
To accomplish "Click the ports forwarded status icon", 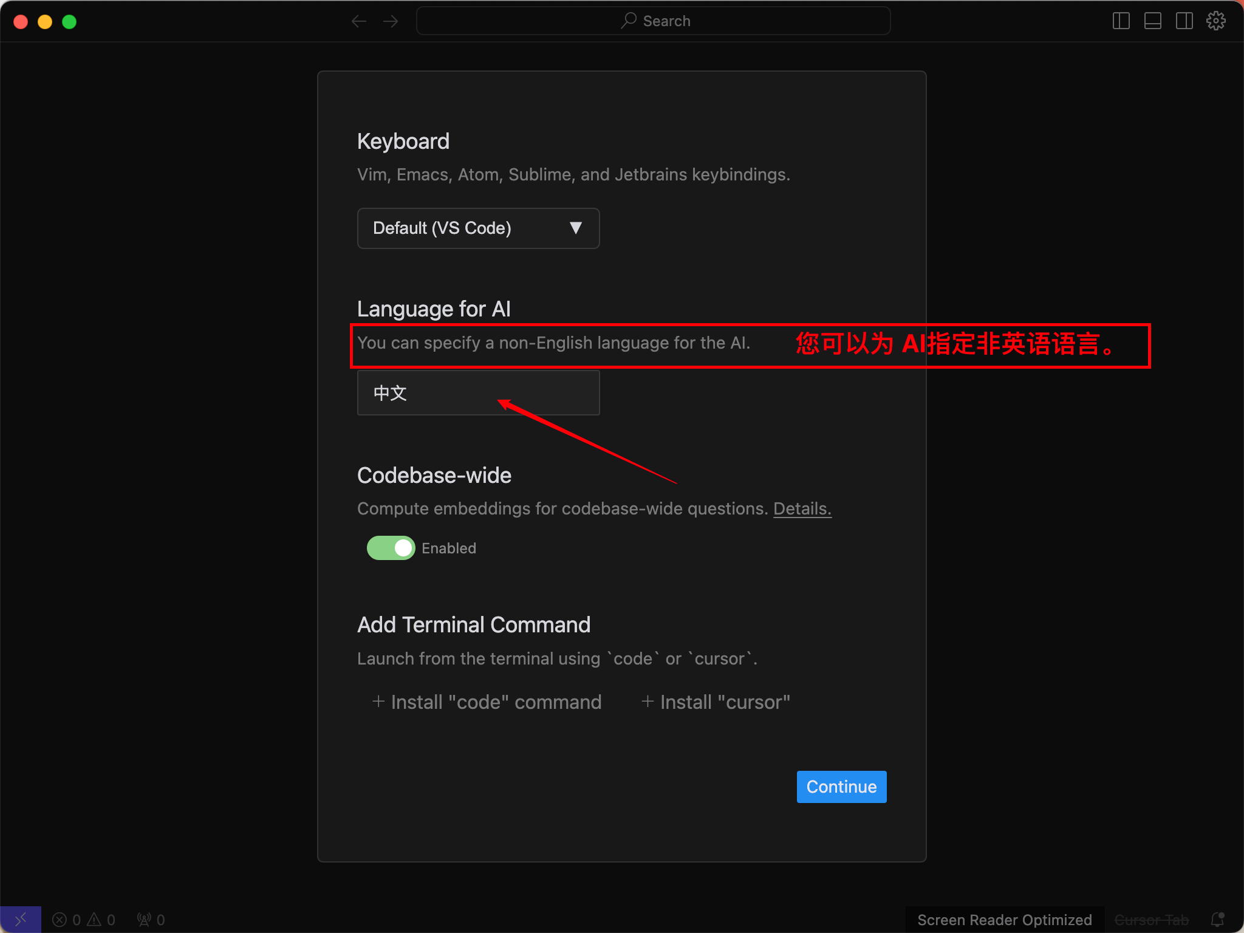I will (151, 920).
